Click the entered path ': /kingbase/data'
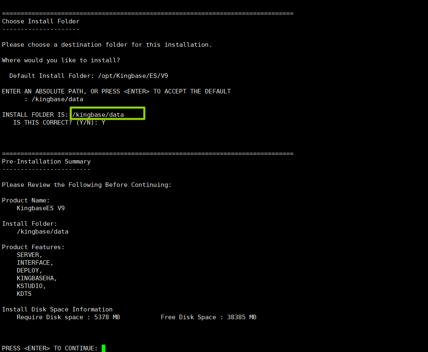The image size is (428, 352). tap(54, 99)
